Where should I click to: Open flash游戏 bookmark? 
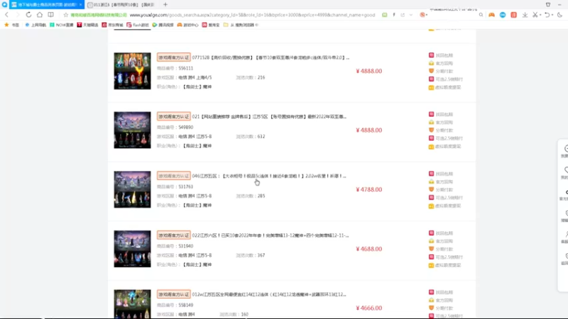(x=138, y=25)
